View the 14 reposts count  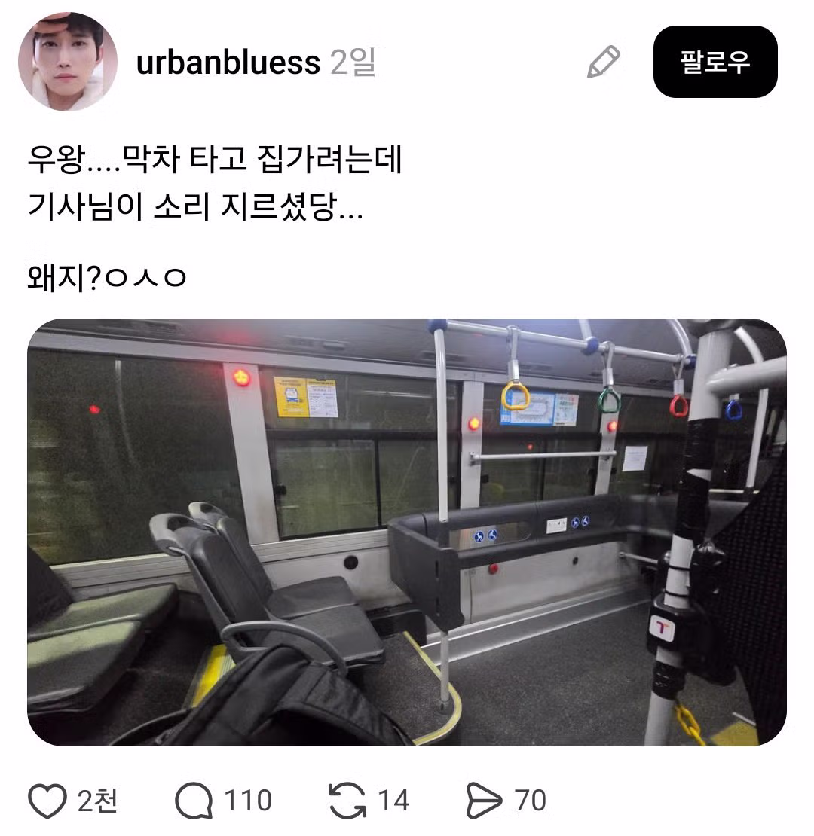tap(393, 801)
